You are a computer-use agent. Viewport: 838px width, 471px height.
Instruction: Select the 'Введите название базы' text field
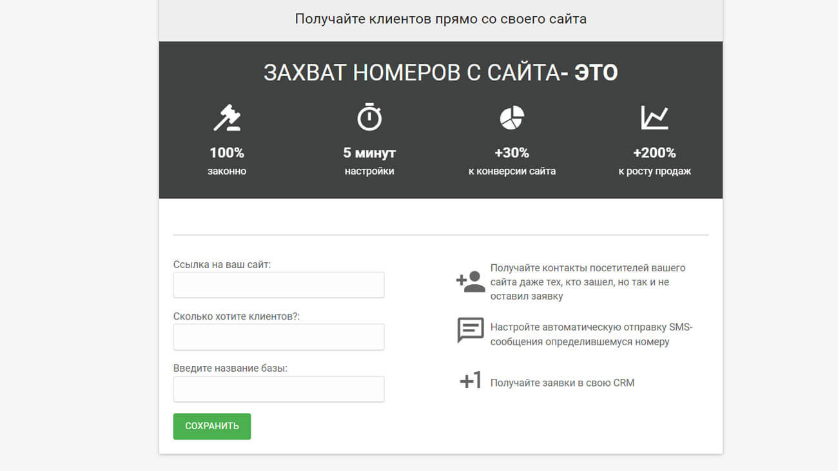pyautogui.click(x=278, y=389)
